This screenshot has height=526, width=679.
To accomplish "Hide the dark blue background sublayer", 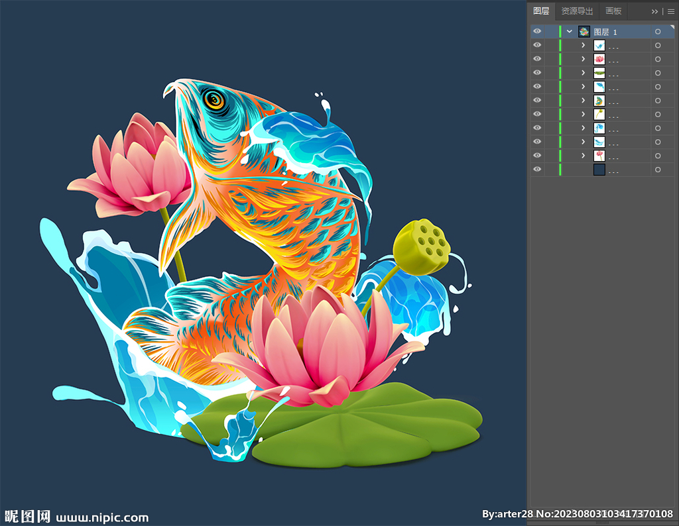I will tap(537, 170).
